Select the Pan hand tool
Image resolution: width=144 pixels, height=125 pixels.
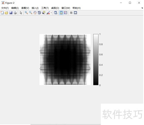coord(35,13)
